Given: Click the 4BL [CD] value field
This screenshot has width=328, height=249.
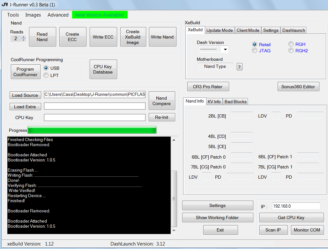Looking at the screenshot, I should [242, 136].
